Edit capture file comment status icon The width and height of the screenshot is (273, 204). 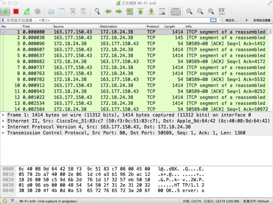tap(12, 201)
